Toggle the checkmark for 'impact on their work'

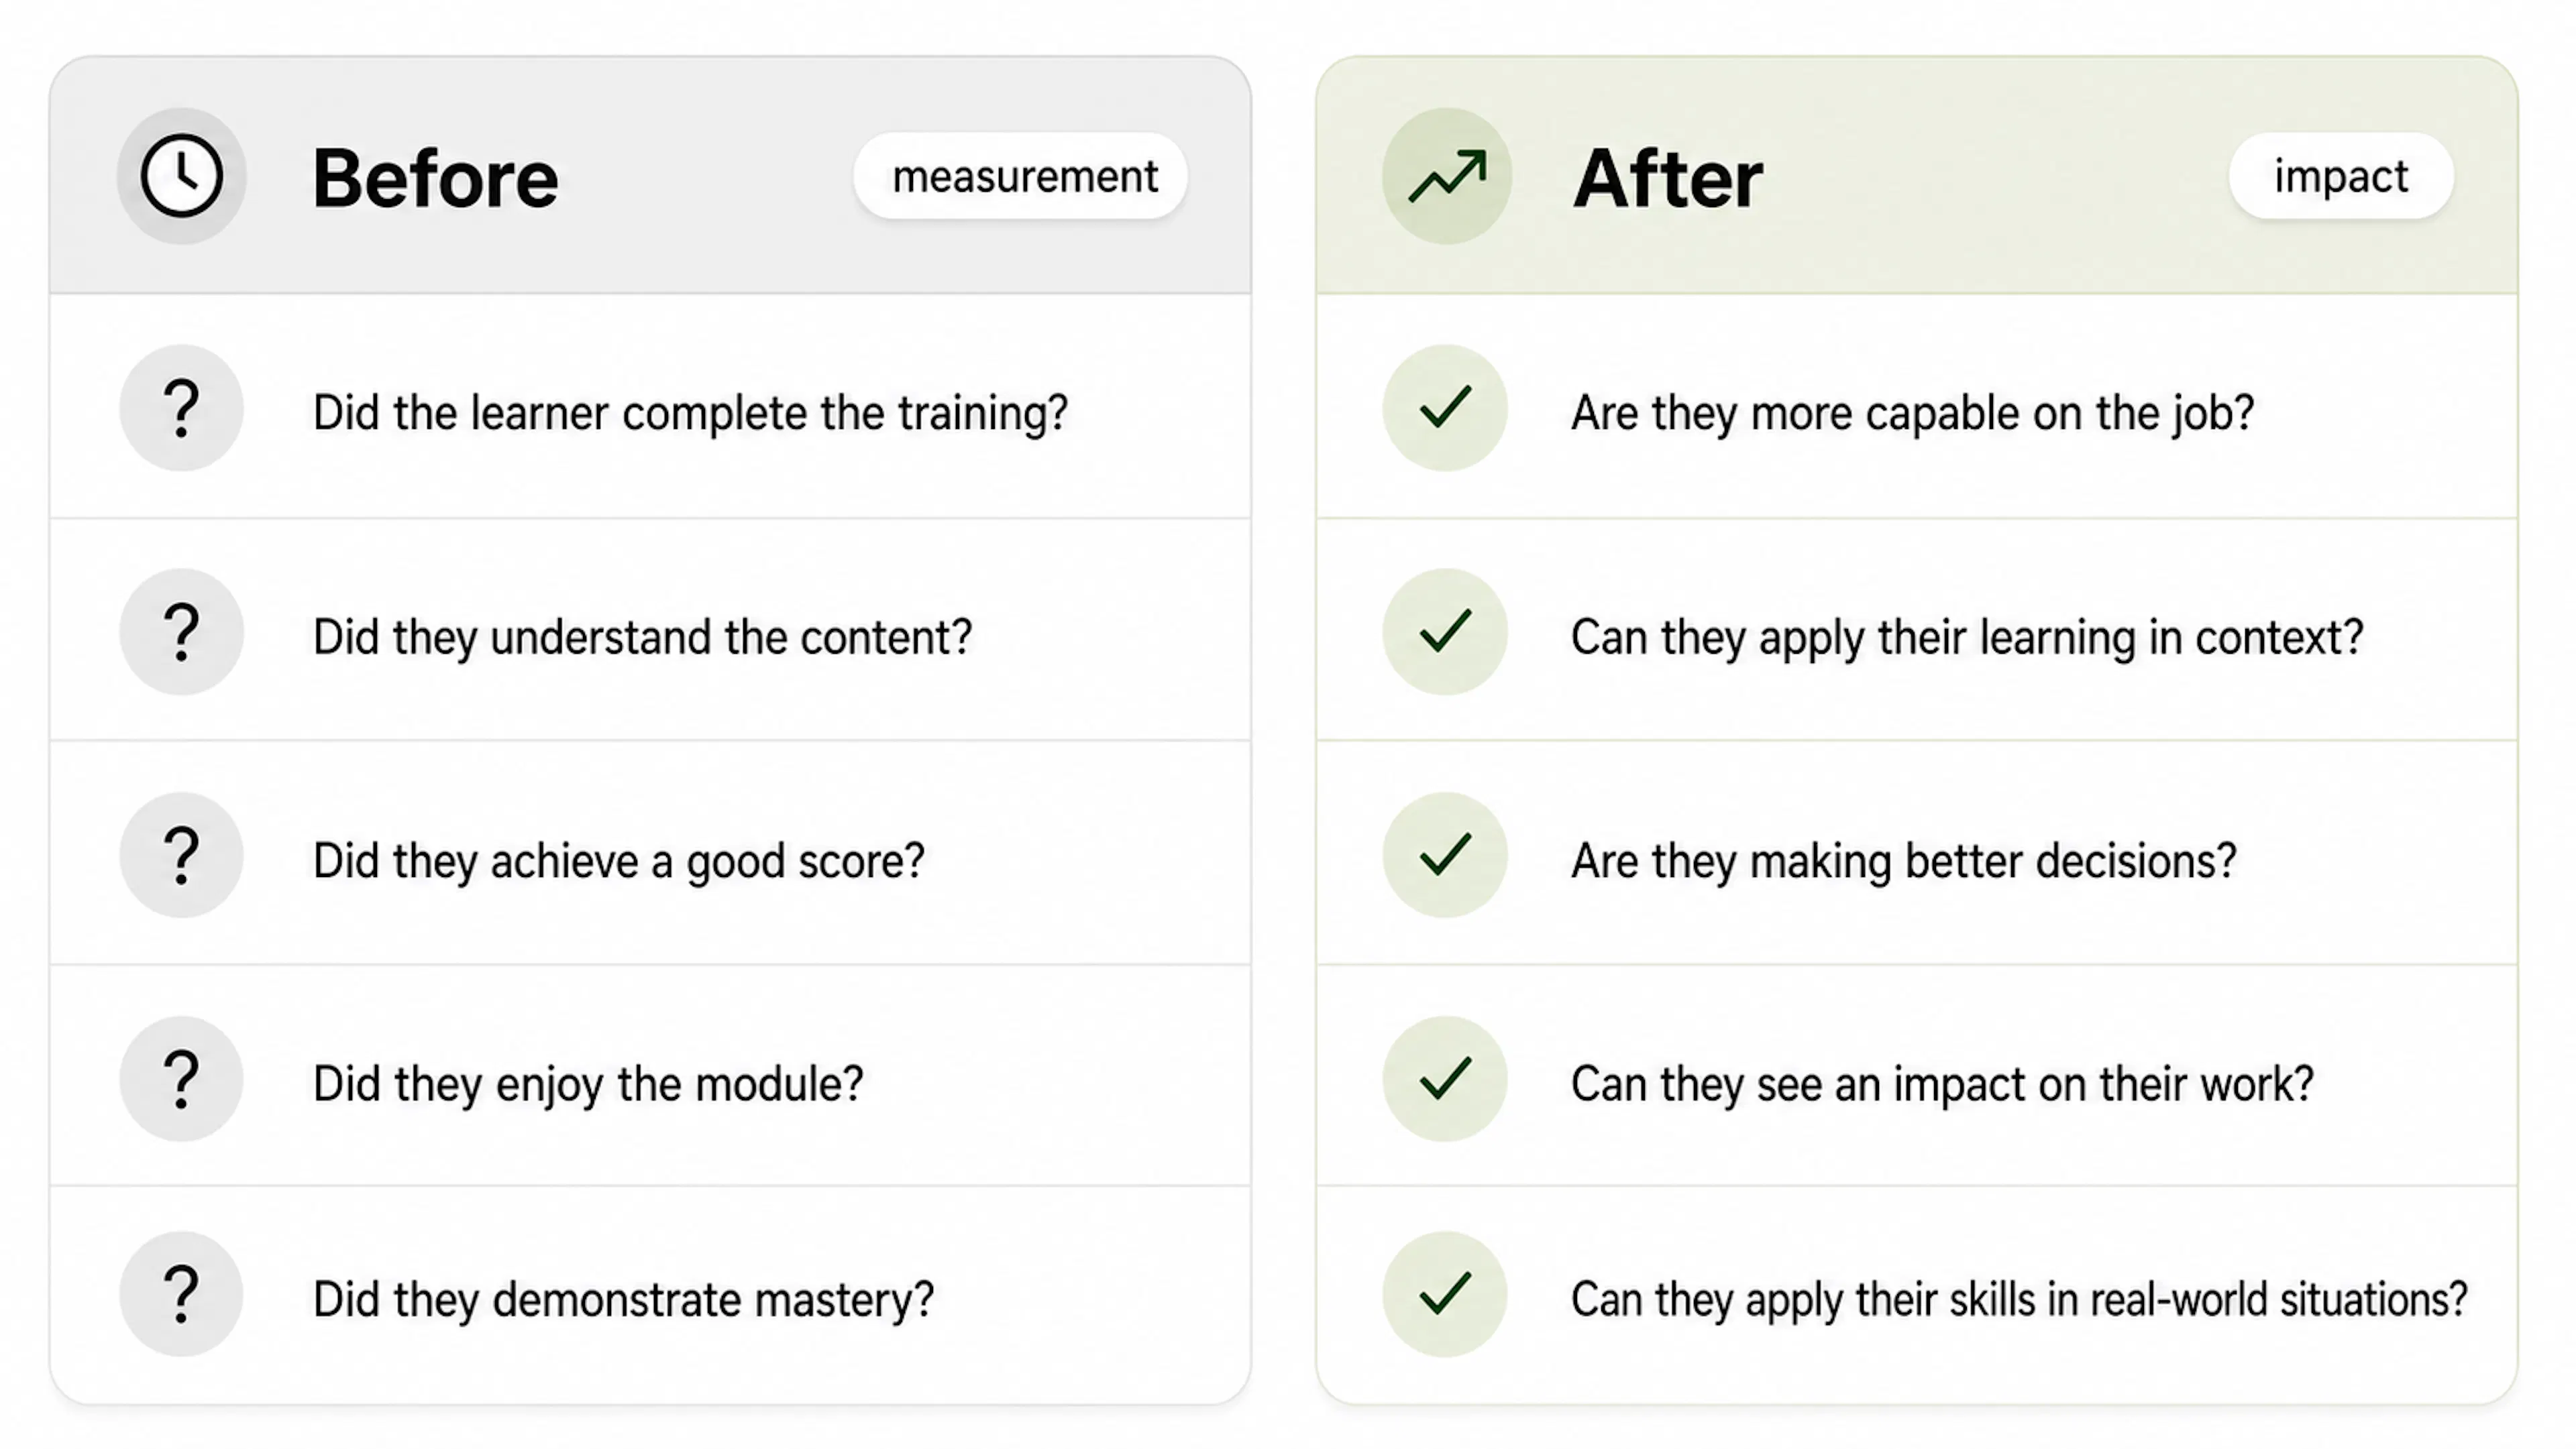pos(1445,1080)
